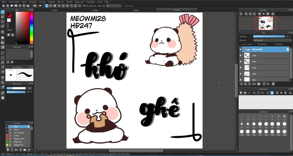This screenshot has height=156, width=293.
Task: Select the Gradient tool
Action: pos(3,47)
